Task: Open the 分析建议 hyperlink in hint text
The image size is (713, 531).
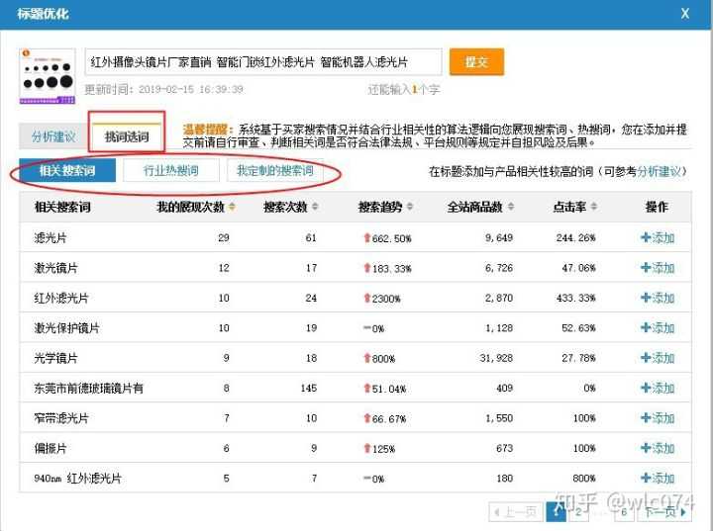Action: click(659, 172)
